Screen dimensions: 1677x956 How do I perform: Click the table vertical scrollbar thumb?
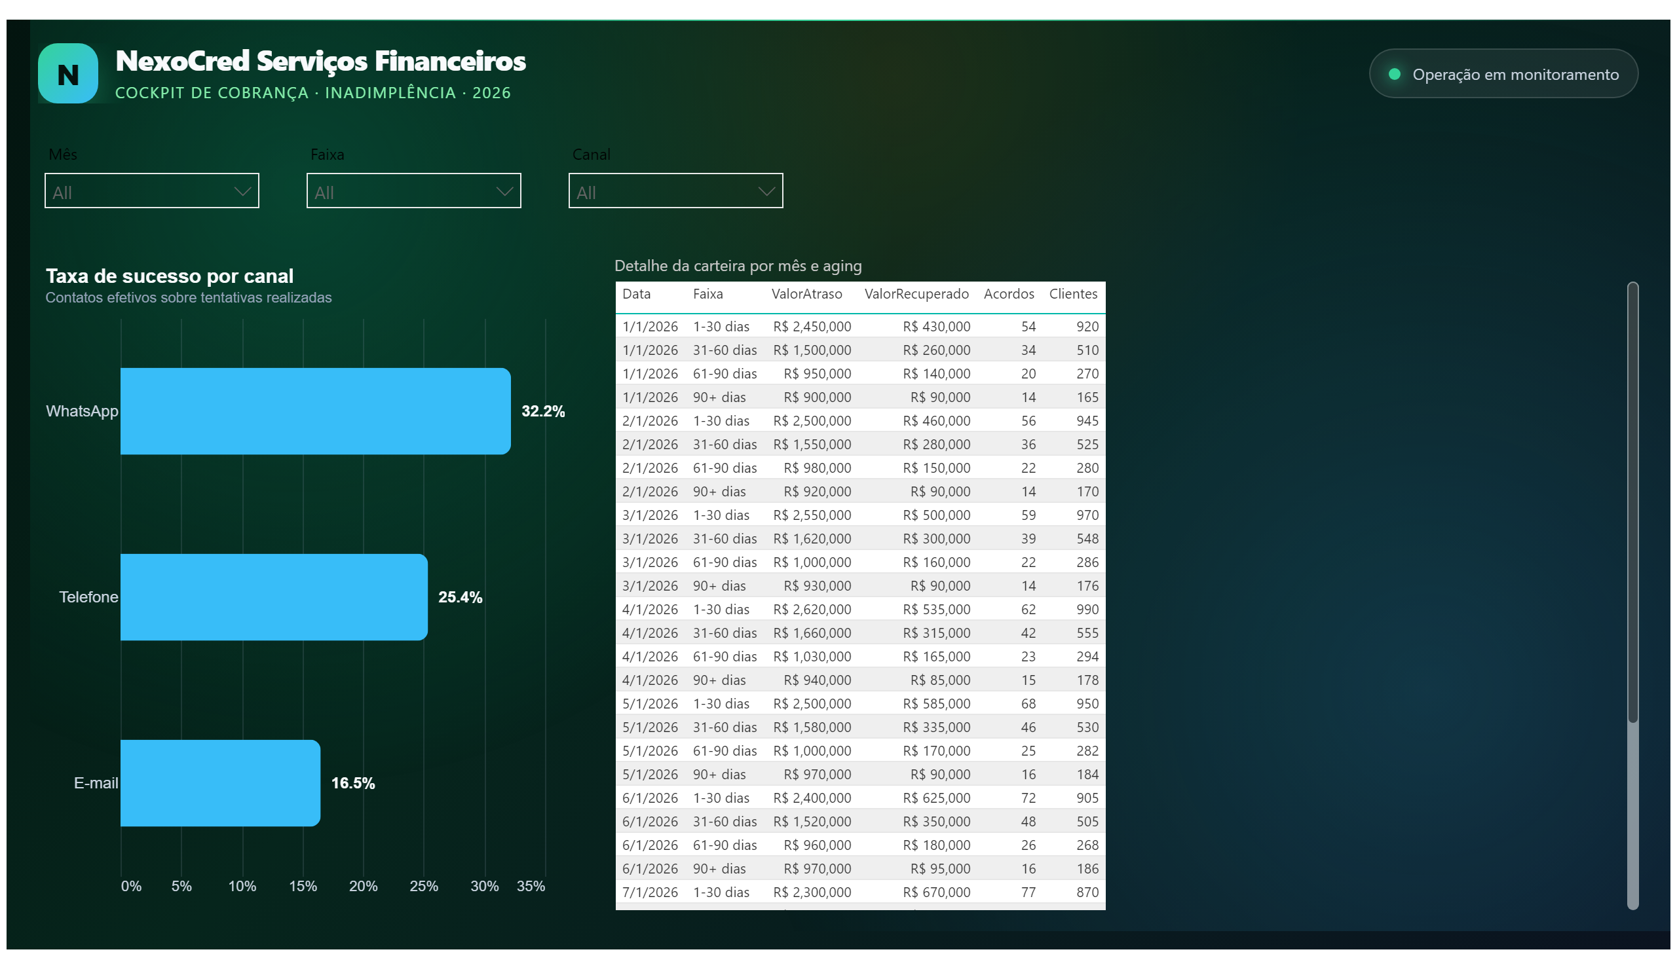coord(1632,502)
